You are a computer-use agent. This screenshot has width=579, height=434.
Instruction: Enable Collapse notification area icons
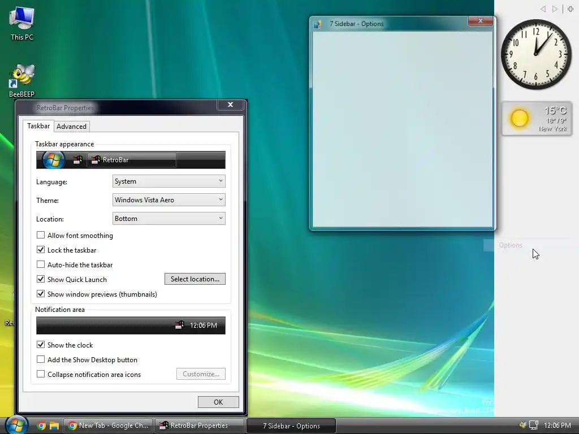coord(41,374)
